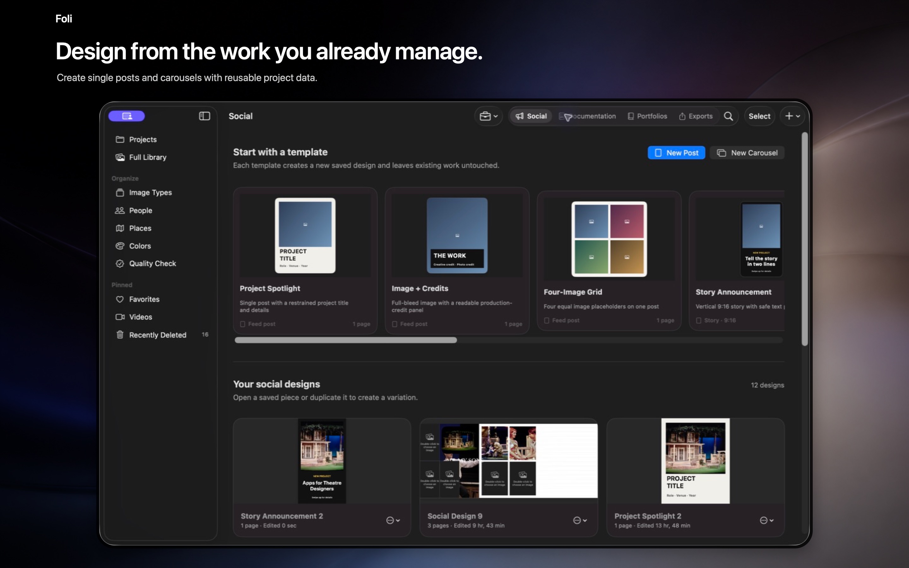909x568 pixels.
Task: Open the Places map icon
Action: point(120,228)
